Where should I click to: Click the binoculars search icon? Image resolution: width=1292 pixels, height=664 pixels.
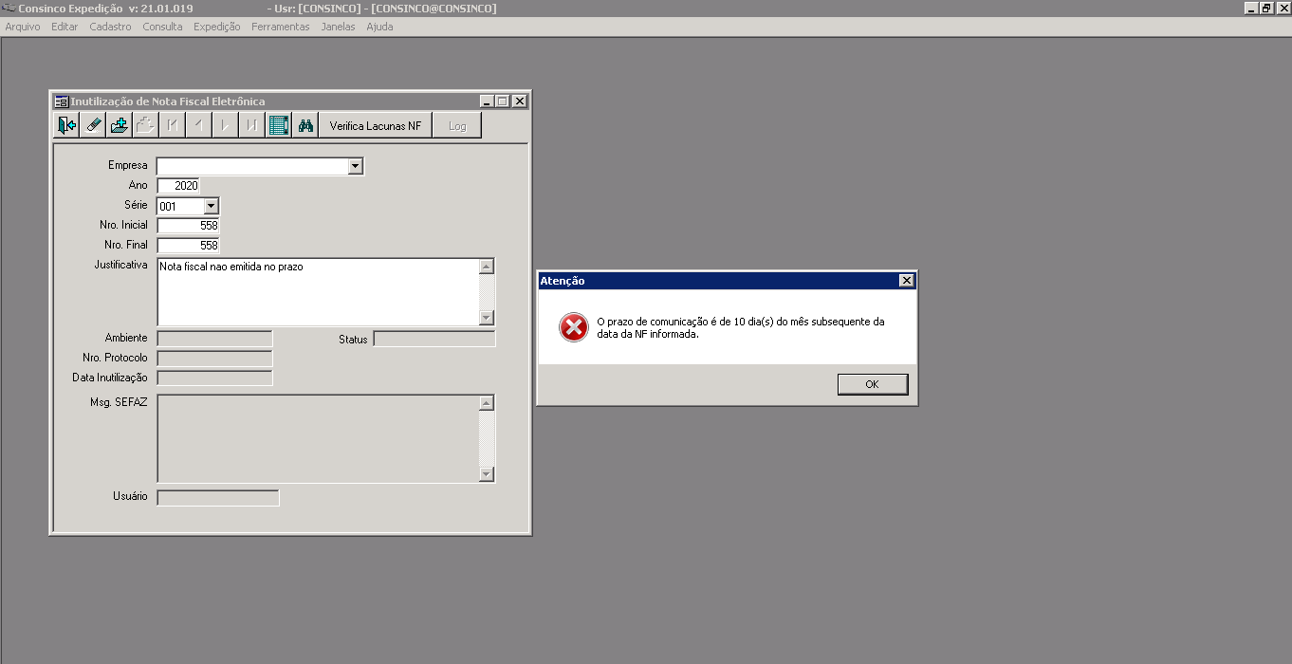point(305,125)
